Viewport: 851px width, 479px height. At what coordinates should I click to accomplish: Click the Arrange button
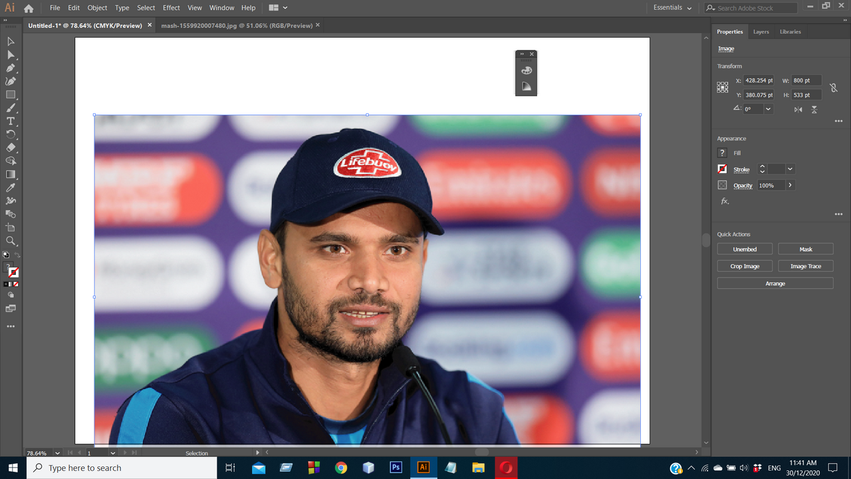click(775, 283)
